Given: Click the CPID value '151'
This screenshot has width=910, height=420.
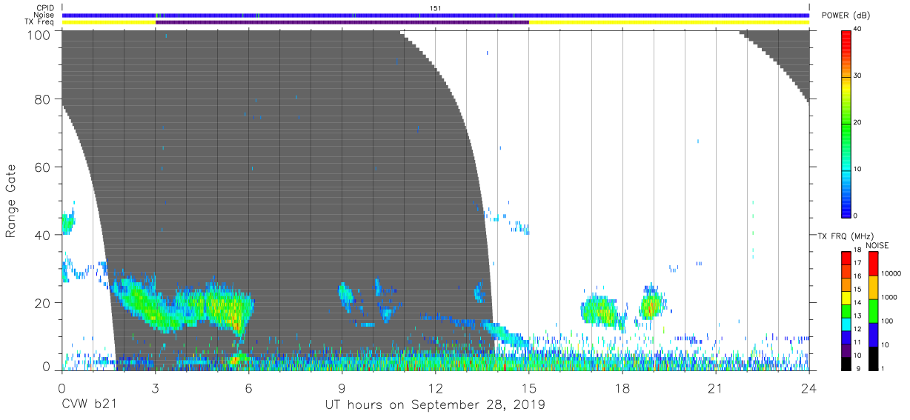Looking at the screenshot, I should coord(435,8).
